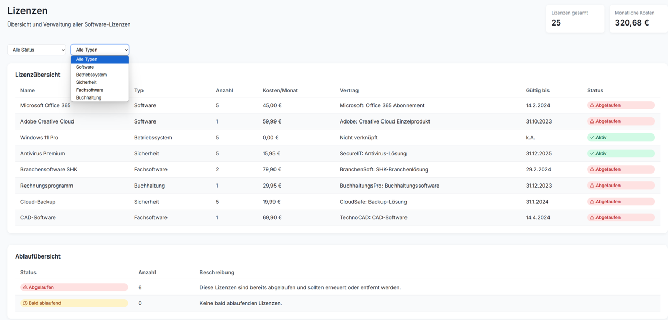Select 'Fachsoftware' from the type list
The width and height of the screenshot is (668, 320).
tap(89, 90)
